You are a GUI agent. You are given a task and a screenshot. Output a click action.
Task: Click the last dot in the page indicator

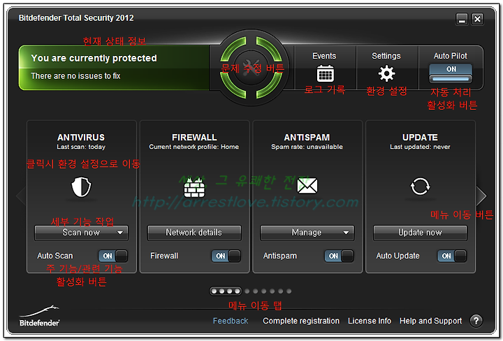[289, 291]
